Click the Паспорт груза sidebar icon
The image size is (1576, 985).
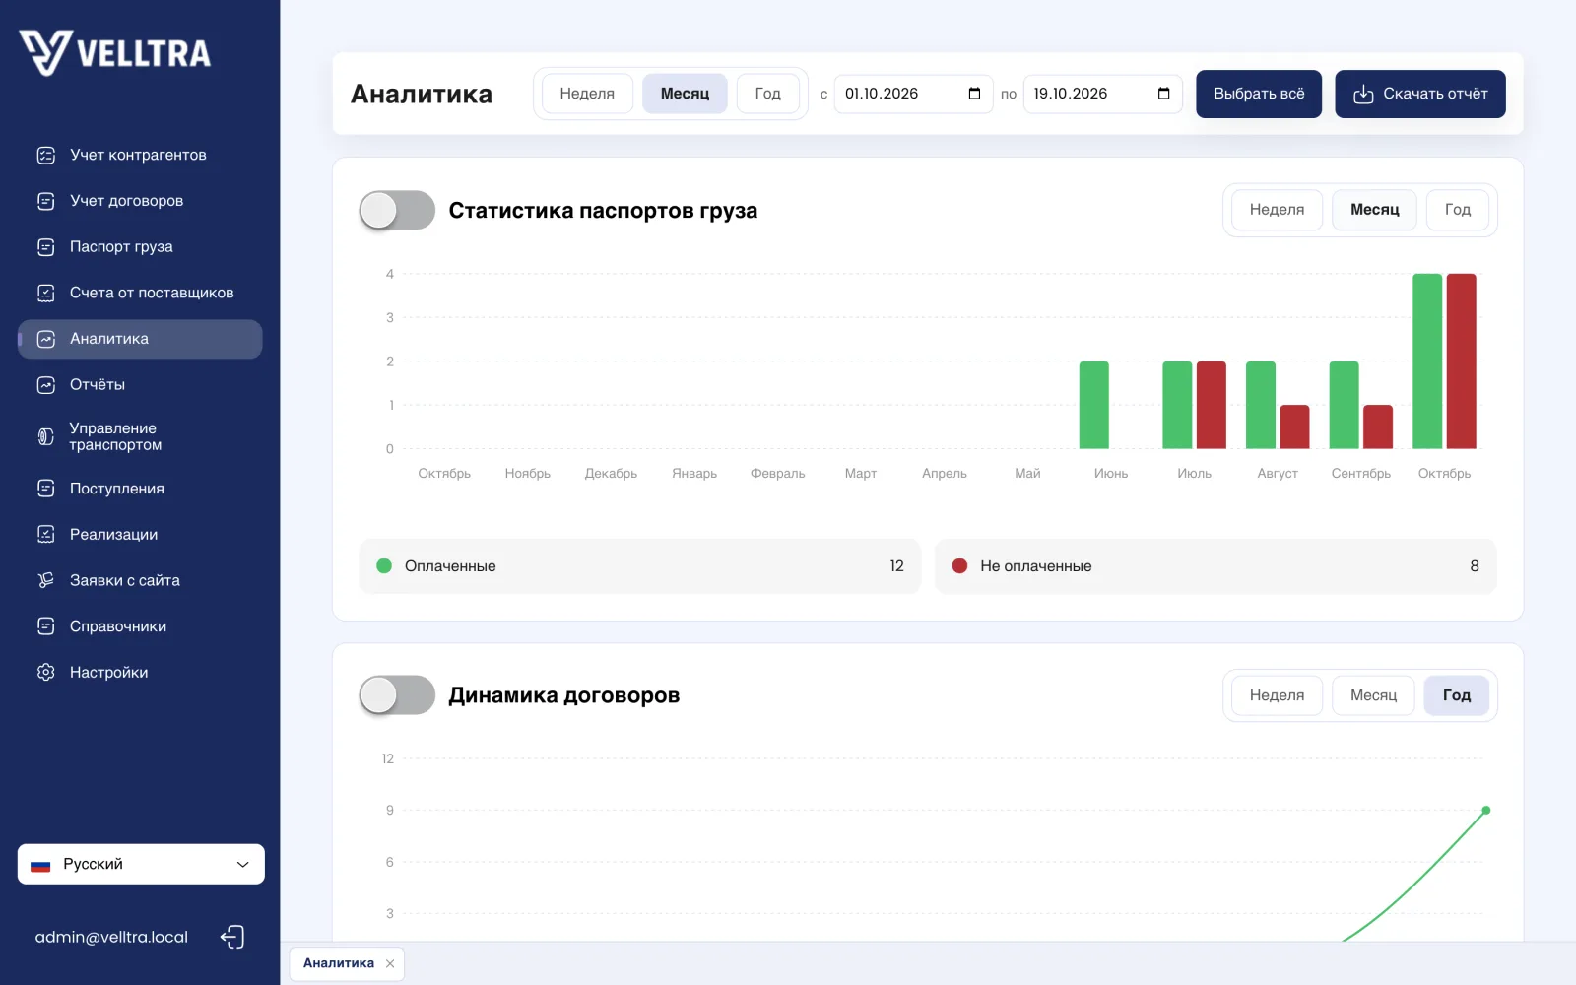click(46, 247)
